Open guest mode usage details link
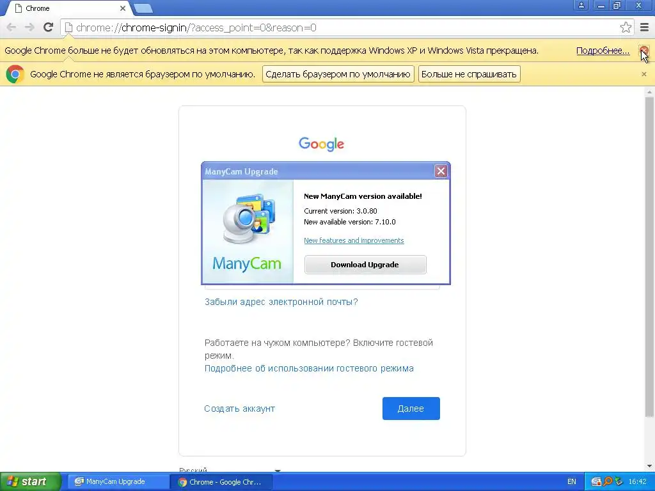This screenshot has width=655, height=491. click(309, 368)
